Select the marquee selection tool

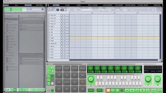pyautogui.click(x=55, y=10)
